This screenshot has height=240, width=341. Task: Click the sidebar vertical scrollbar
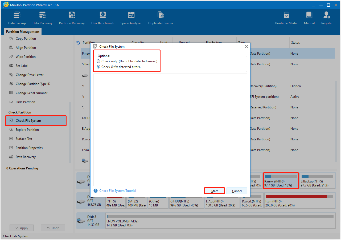point(70,132)
